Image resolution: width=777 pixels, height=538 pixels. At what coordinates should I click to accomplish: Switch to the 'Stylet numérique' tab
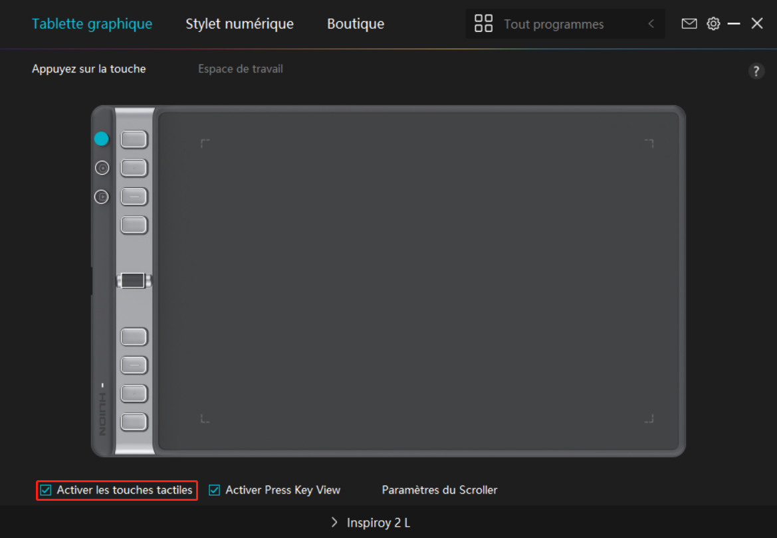point(239,24)
